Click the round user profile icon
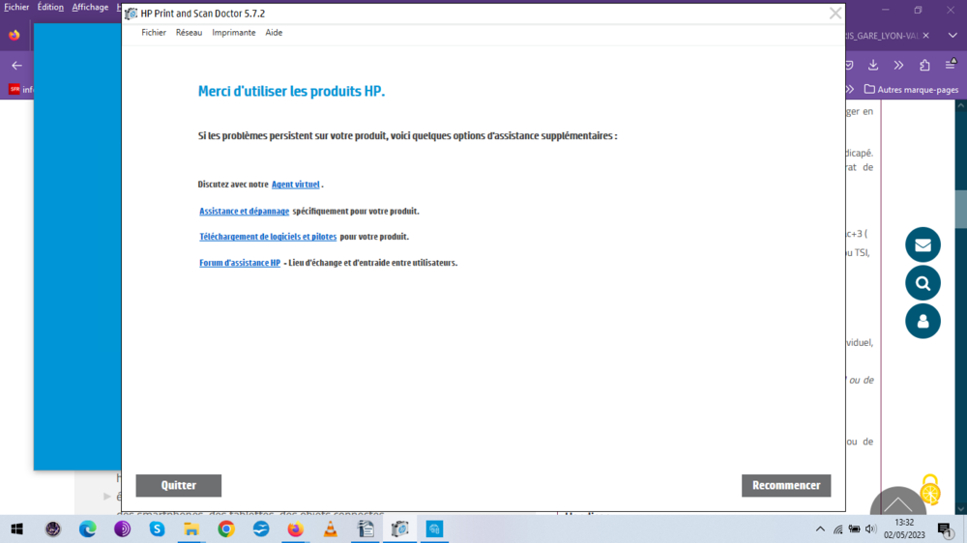 (923, 321)
